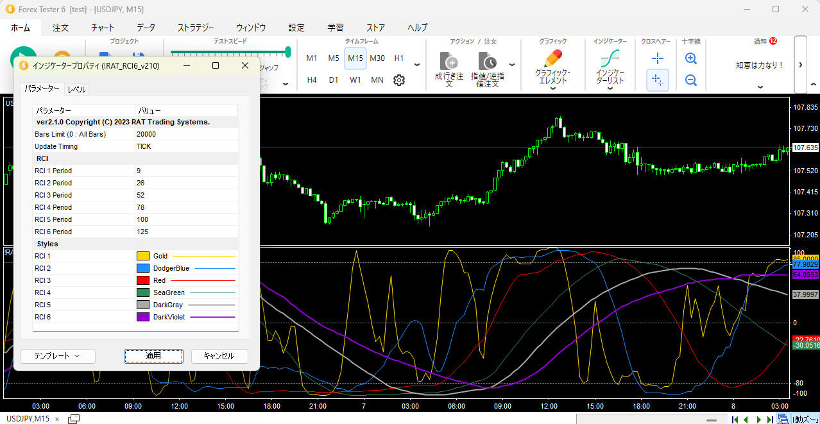The height and width of the screenshot is (424, 820).
Task: Switch to the レベル tab
Action: click(x=76, y=90)
